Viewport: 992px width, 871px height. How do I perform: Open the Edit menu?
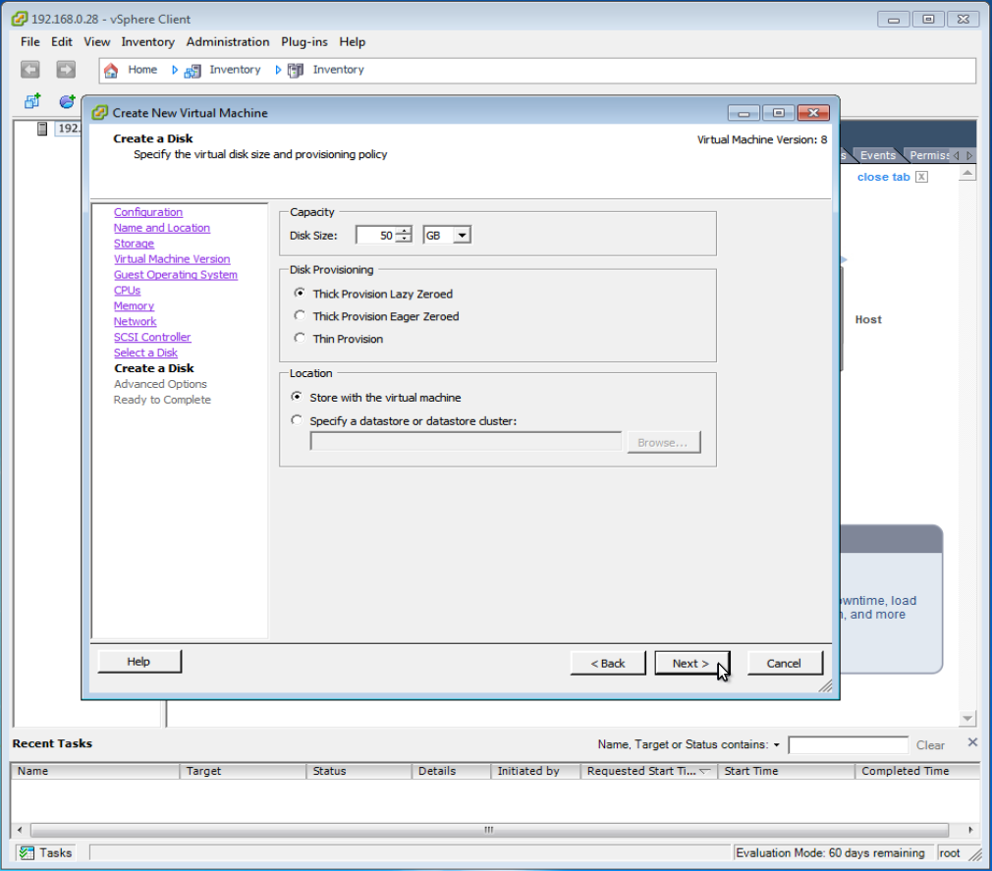coord(61,42)
